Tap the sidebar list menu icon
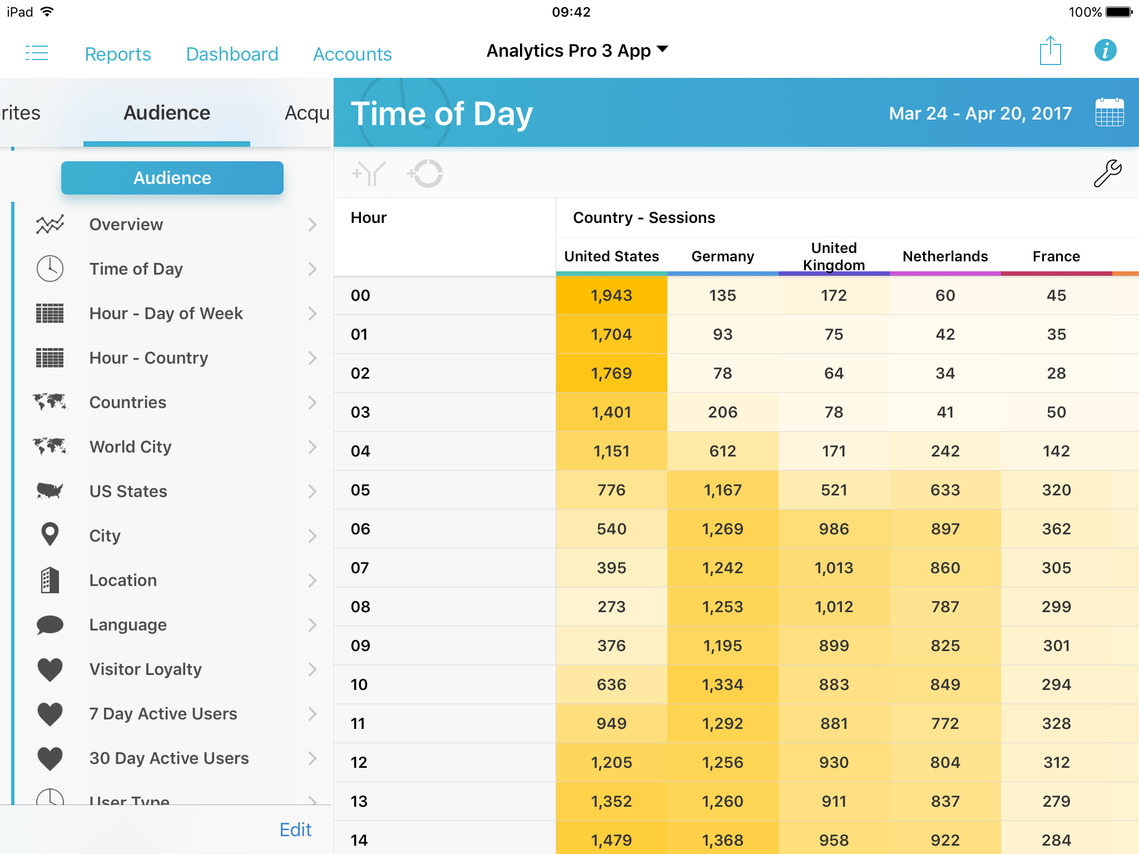This screenshot has height=854, width=1139. click(x=37, y=53)
